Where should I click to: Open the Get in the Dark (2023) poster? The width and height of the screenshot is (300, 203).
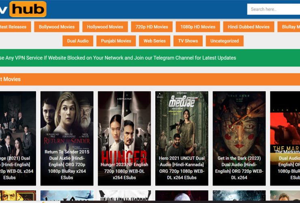pos(239,138)
